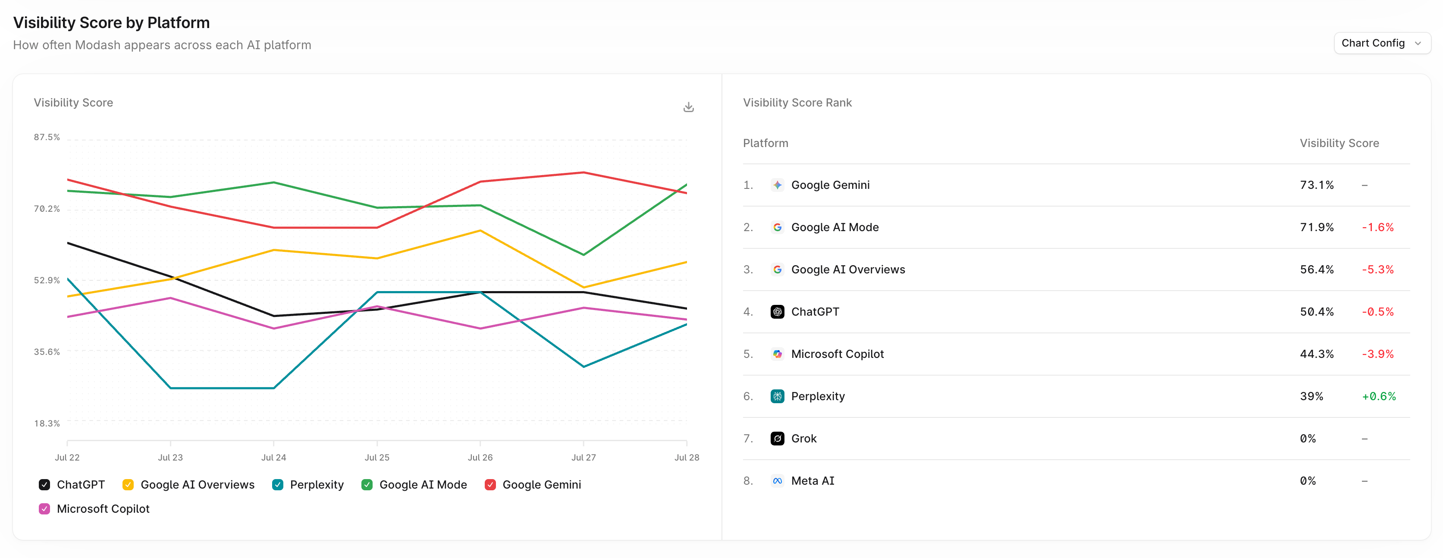The image size is (1443, 558).
Task: Select the Google AI Mode platform name
Action: click(834, 227)
